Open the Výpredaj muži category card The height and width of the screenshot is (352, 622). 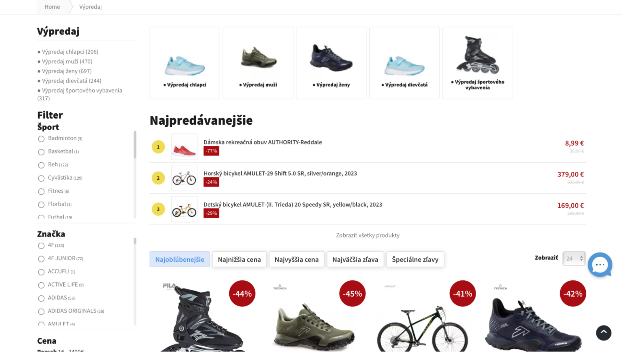258,62
